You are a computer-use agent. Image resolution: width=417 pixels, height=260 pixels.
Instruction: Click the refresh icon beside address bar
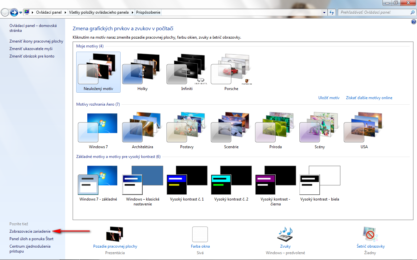point(332,12)
